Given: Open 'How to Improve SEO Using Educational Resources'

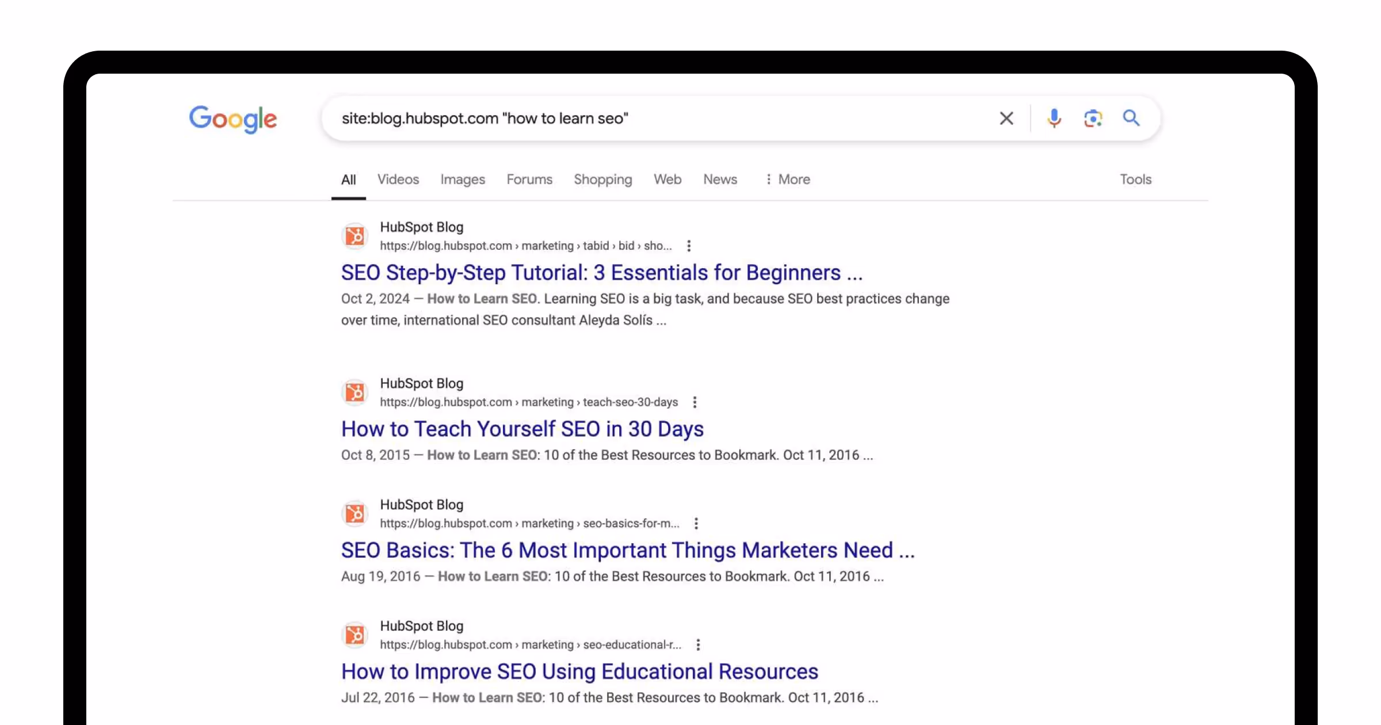Looking at the screenshot, I should point(579,671).
